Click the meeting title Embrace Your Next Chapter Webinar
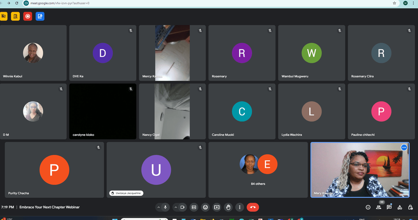This screenshot has width=418, height=220. [50, 207]
